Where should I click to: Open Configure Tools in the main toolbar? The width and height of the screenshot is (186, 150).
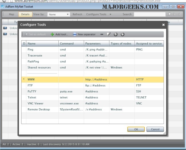(x=96, y=14)
